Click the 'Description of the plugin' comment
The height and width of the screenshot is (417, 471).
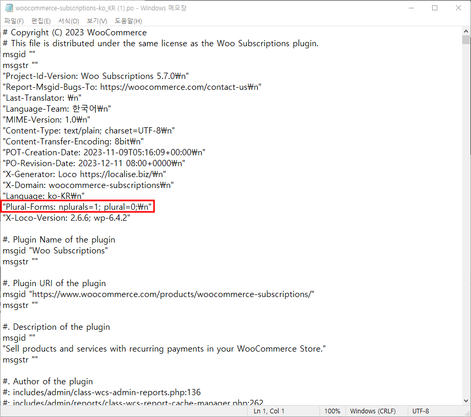click(x=57, y=327)
